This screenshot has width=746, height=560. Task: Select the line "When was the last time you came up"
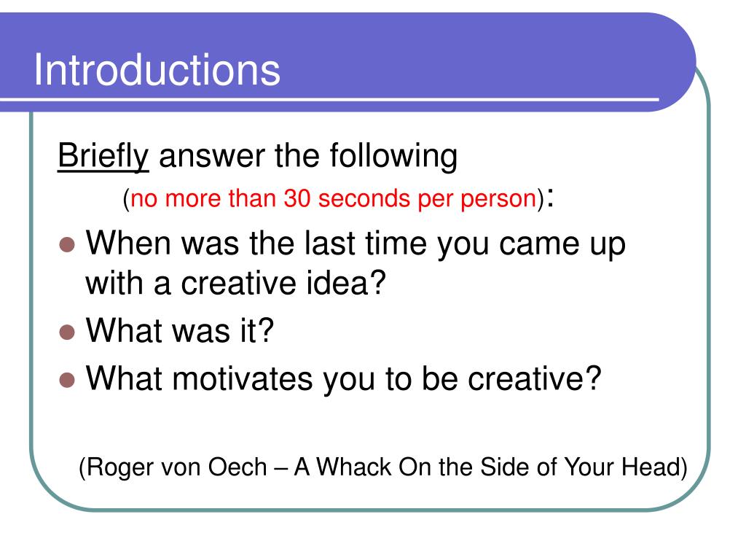coord(356,244)
